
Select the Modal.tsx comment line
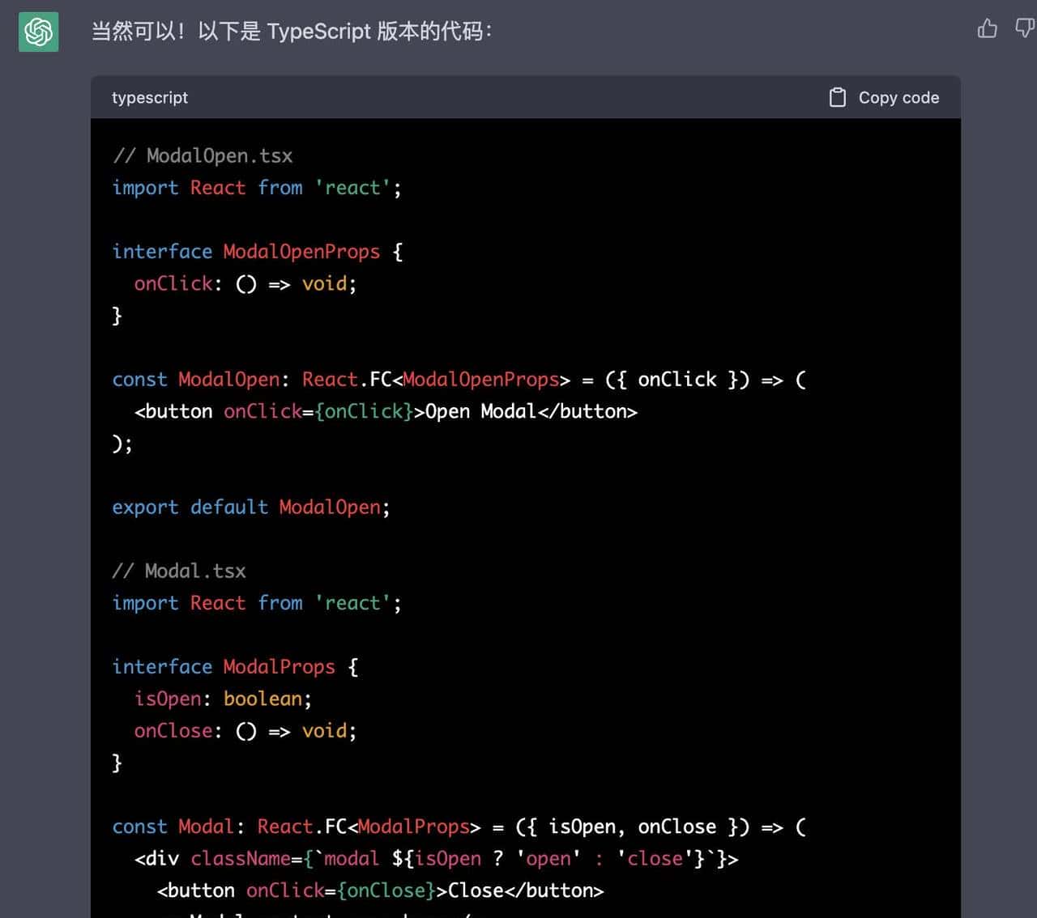coord(179,571)
